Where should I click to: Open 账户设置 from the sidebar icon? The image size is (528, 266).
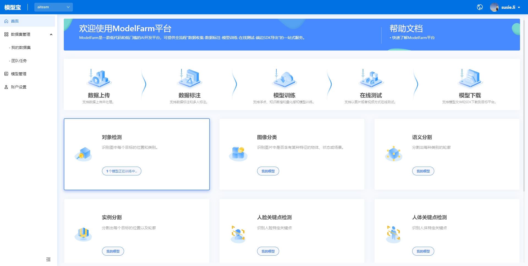(x=6, y=87)
